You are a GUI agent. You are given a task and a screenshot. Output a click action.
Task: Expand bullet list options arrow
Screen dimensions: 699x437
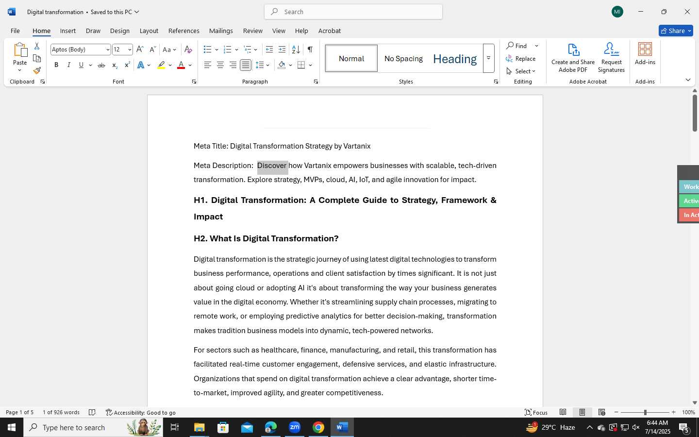tap(216, 50)
